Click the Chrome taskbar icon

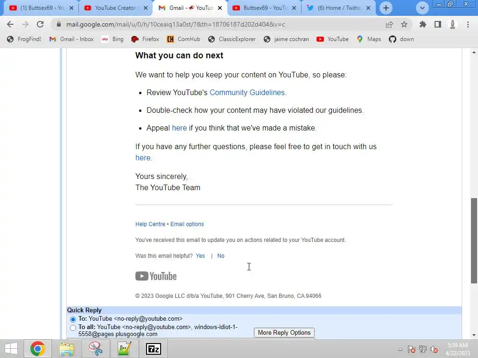[x=37, y=349]
